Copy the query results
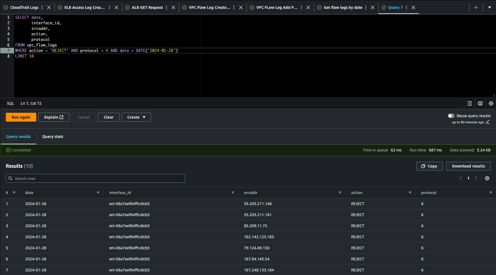The image size is (496, 275). point(430,166)
